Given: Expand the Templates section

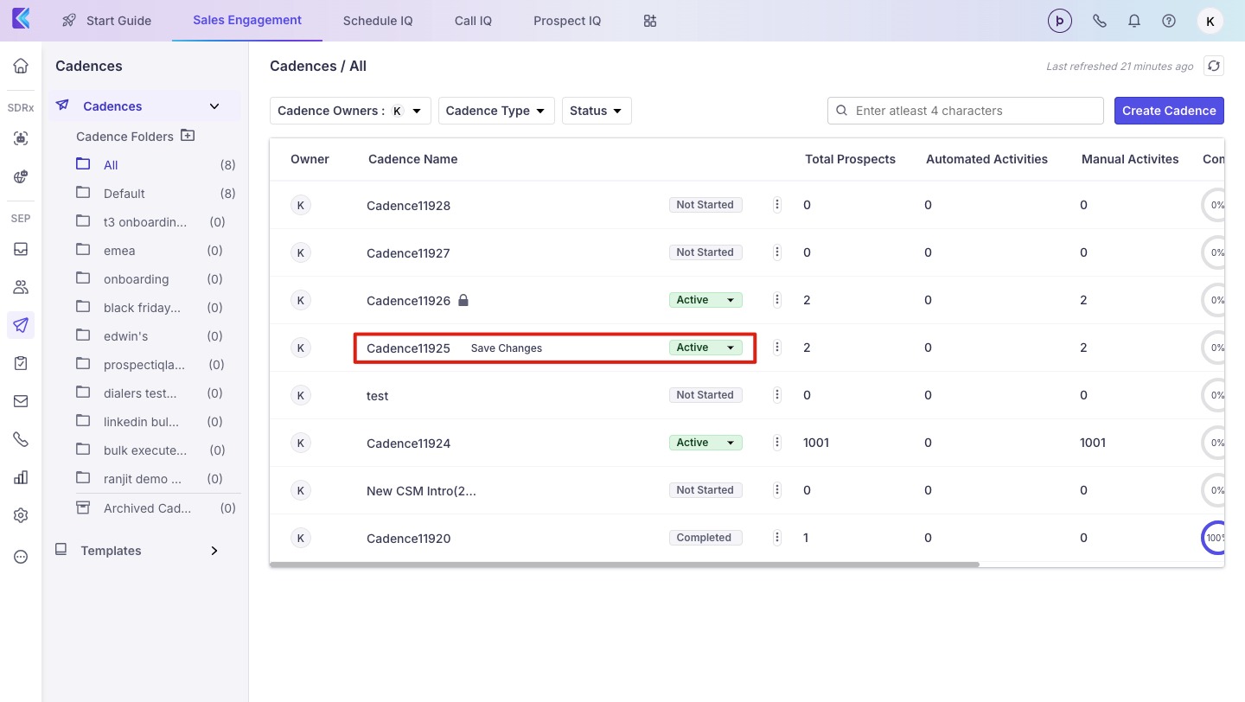Looking at the screenshot, I should pyautogui.click(x=214, y=551).
